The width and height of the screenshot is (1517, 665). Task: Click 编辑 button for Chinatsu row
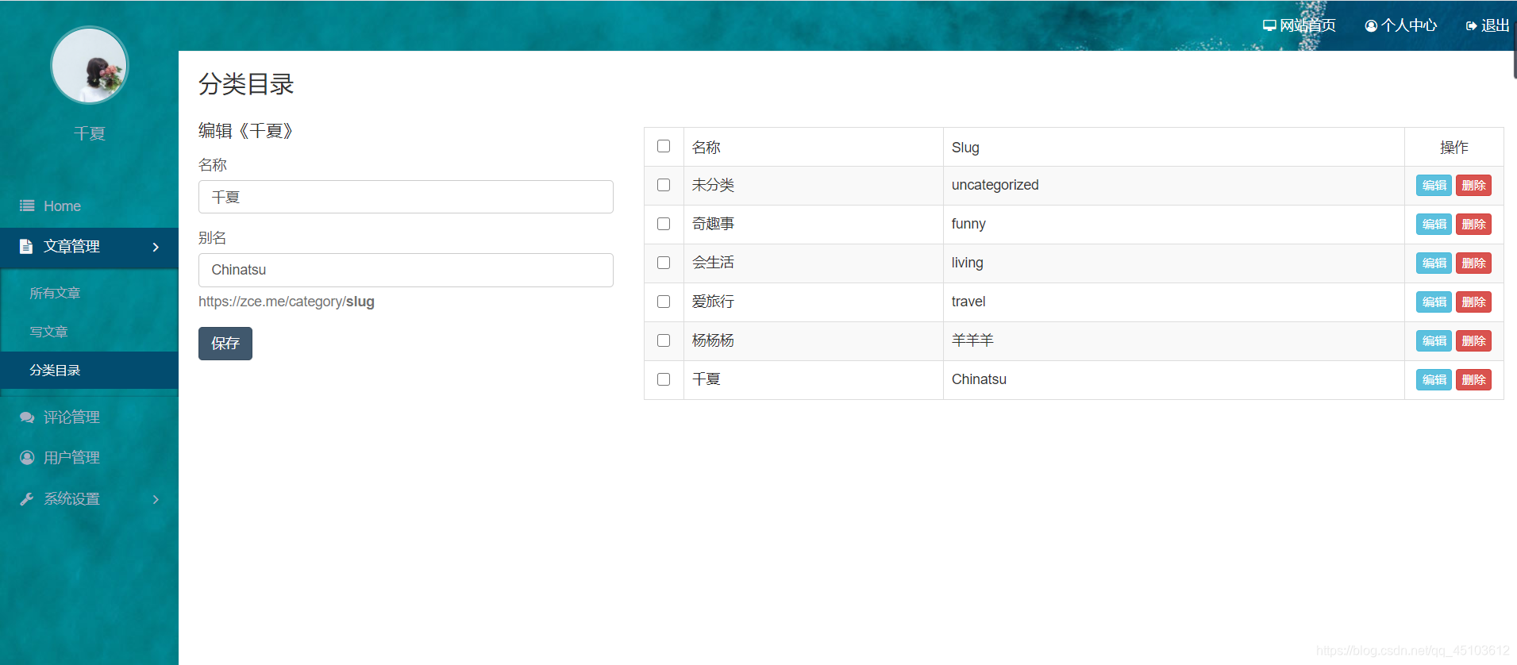coord(1434,379)
